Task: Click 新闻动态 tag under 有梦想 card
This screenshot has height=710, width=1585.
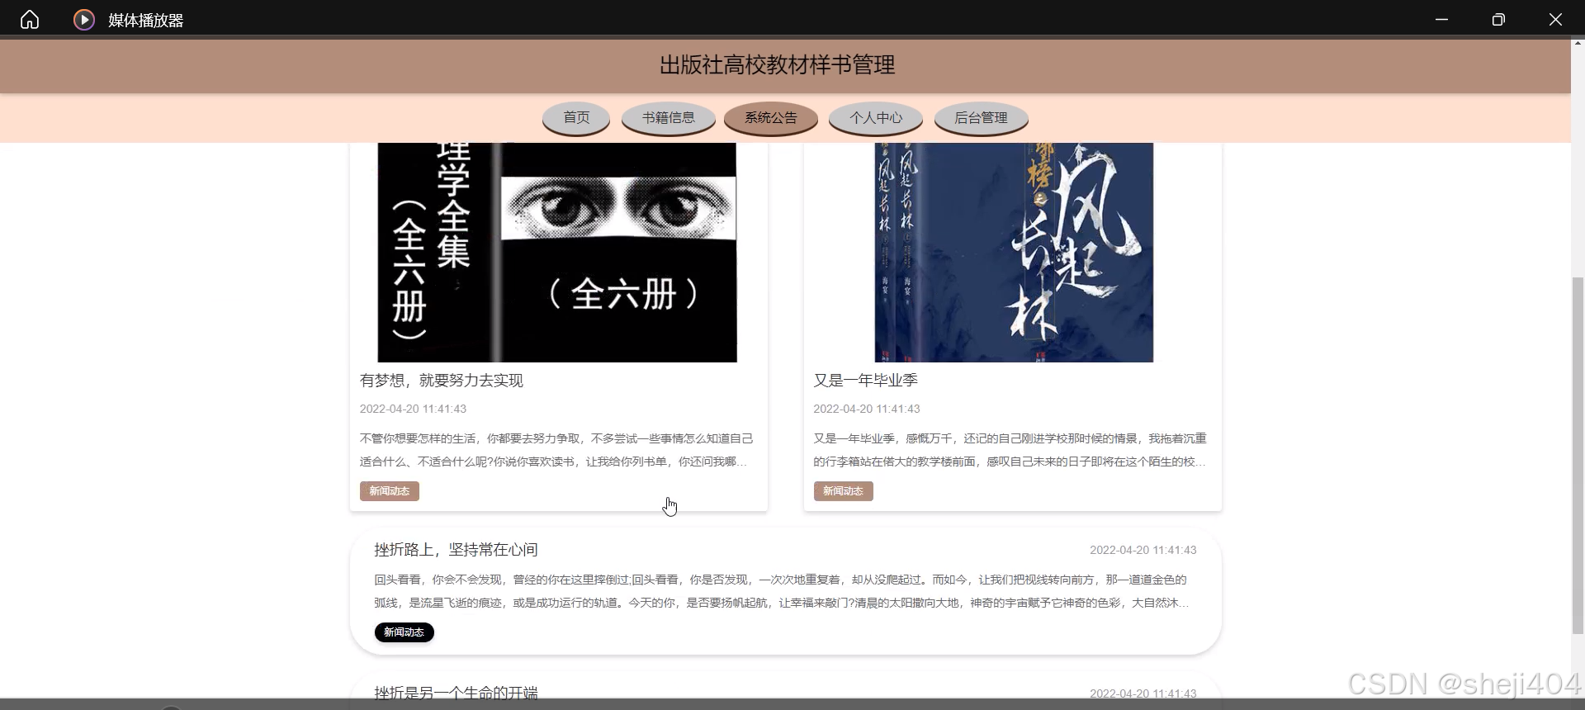Action: click(390, 491)
